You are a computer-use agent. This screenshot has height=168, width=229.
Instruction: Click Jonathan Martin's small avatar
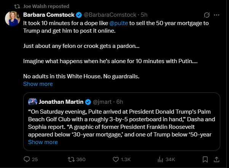coord(33,101)
